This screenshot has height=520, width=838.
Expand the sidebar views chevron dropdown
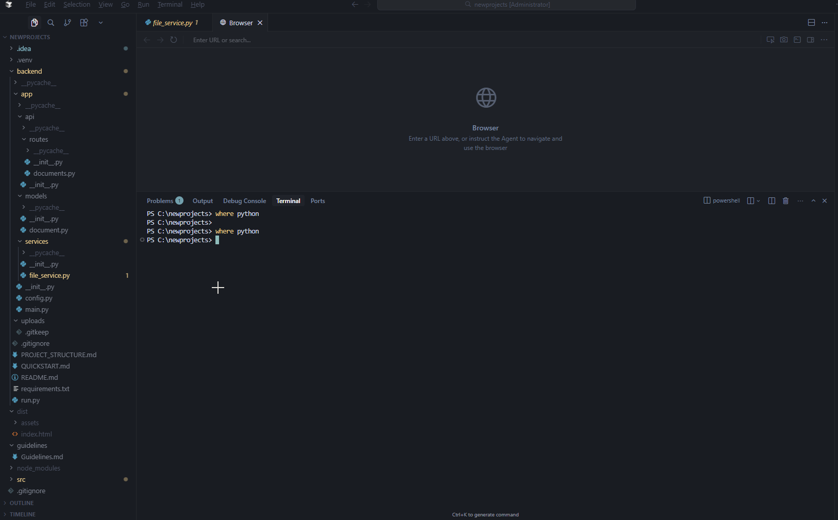click(100, 23)
